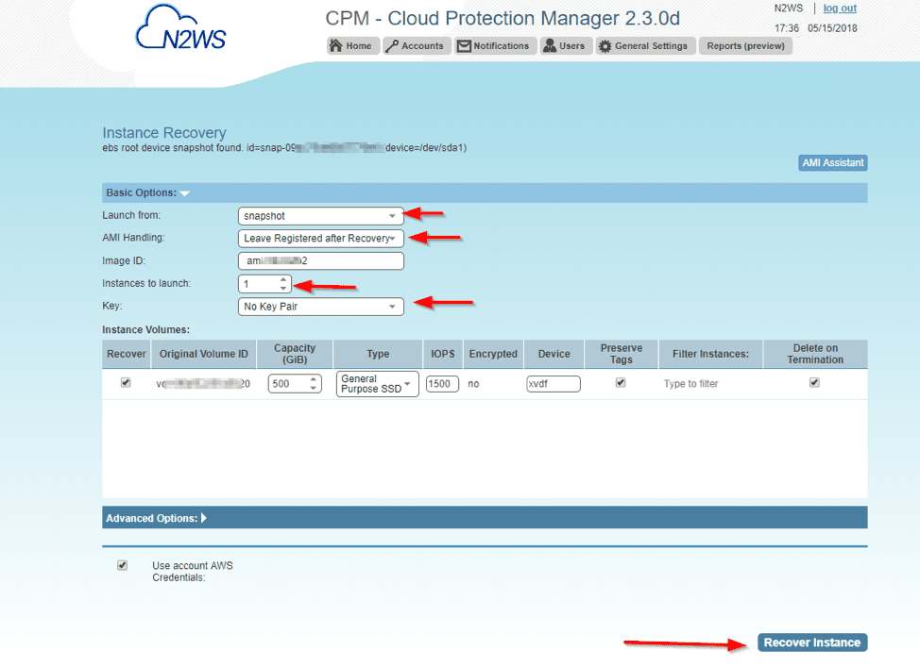Click the log out link
Image resolution: width=920 pixels, height=668 pixels.
point(840,8)
